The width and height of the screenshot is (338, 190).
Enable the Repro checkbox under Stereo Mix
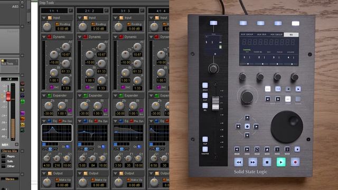tap(4, 156)
